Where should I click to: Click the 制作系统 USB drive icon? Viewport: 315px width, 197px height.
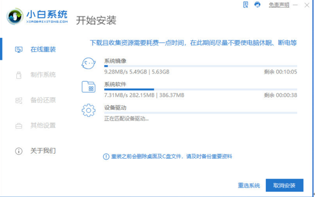[19, 75]
